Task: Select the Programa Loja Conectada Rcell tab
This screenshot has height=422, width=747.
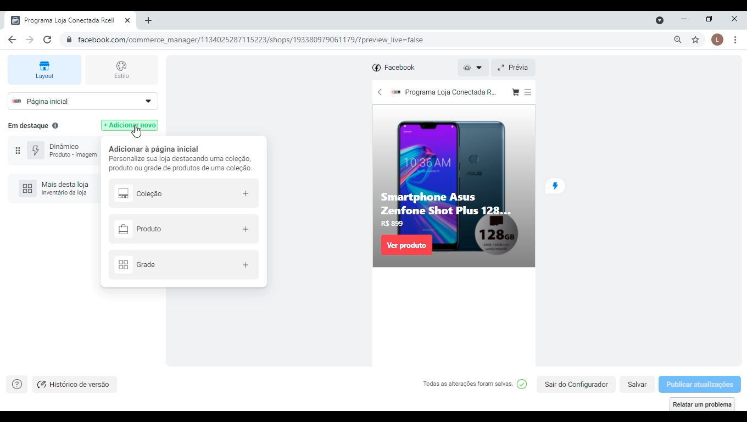Action: click(69, 20)
